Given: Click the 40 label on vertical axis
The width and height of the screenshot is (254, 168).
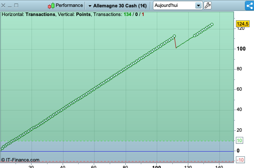Looking at the screenshot, I should (239, 110).
